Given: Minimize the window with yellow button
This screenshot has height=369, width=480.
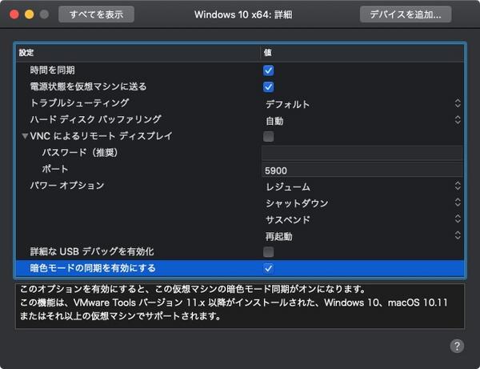Looking at the screenshot, I should coord(29,14).
